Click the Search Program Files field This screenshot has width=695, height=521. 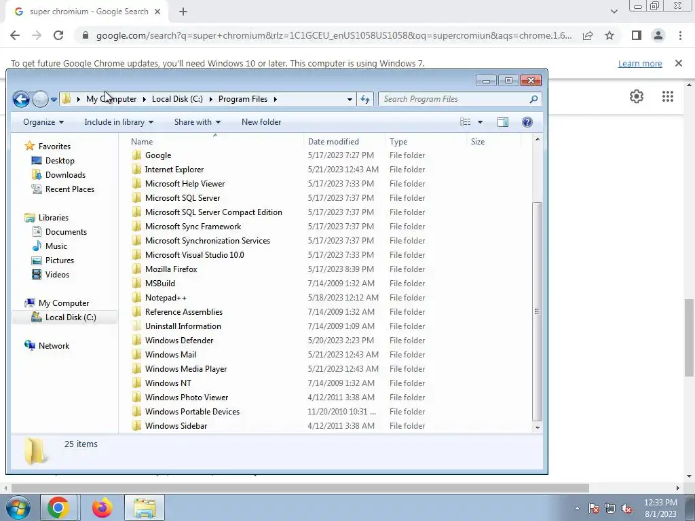coord(460,99)
